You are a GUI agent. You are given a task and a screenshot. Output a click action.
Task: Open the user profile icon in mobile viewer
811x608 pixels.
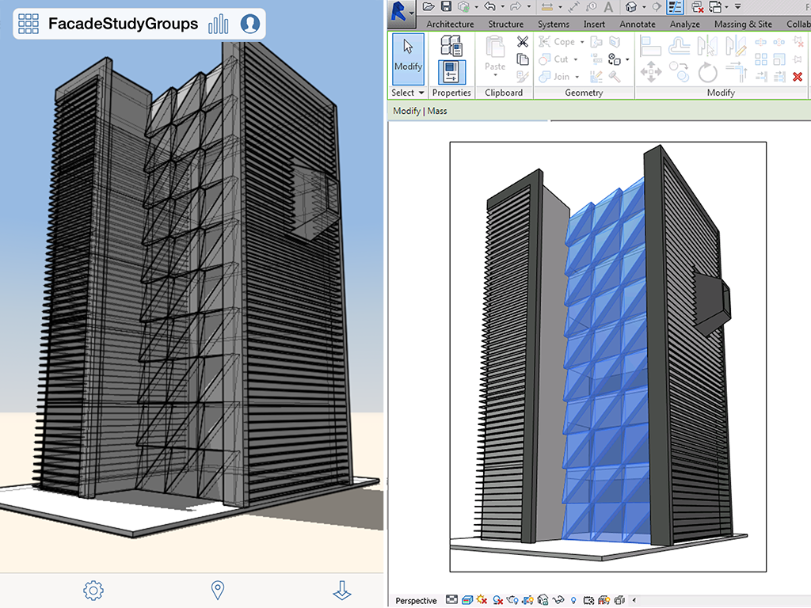(x=250, y=24)
